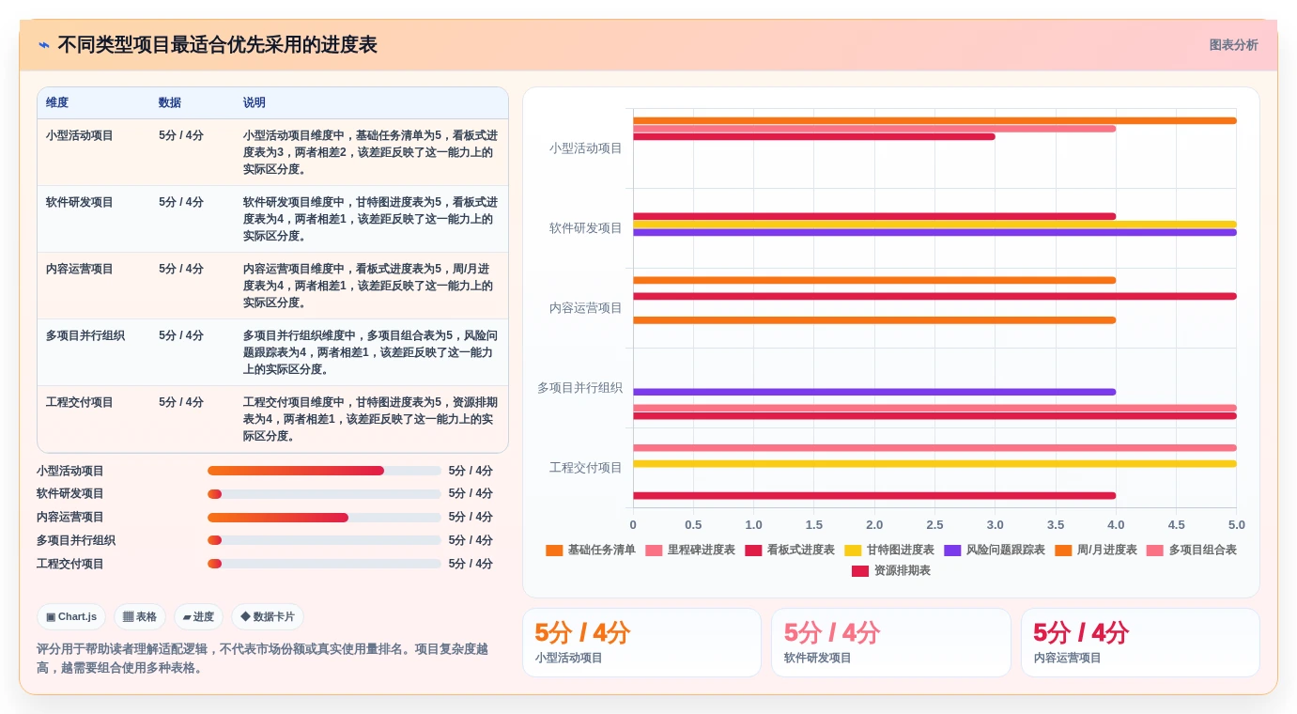Click score value beside 内容运营项目 progress bar
1297x714 pixels.
(x=471, y=518)
